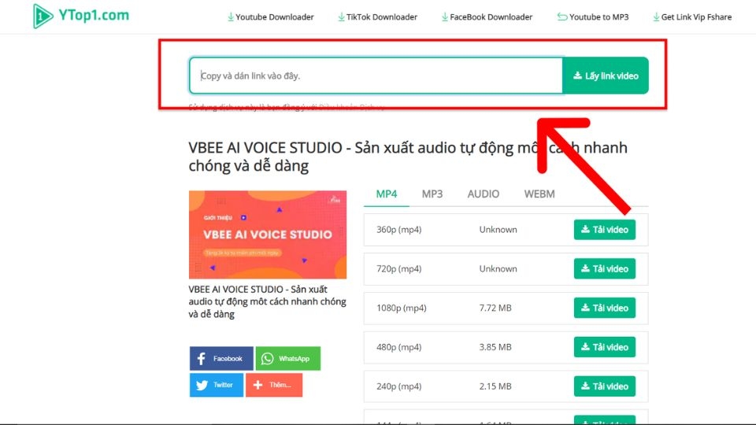756x425 pixels.
Task: Focus the 'Copy và dán link vào đây' field
Action: (x=376, y=76)
